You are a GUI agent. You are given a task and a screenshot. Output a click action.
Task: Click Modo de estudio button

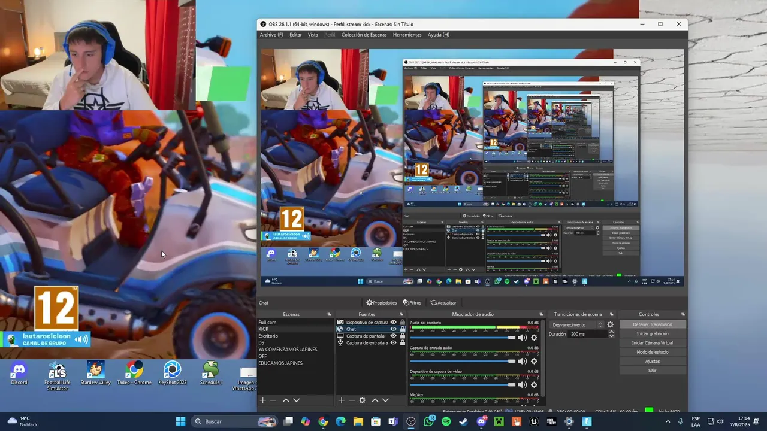point(652,352)
